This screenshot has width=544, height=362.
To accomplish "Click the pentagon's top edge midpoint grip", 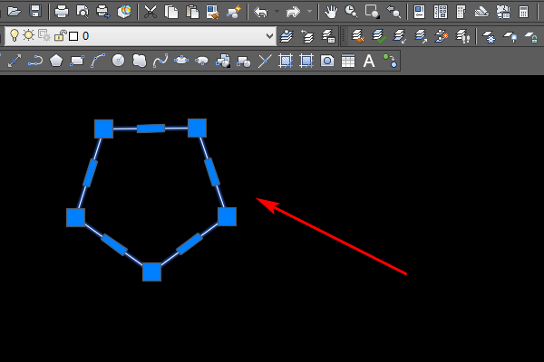I will click(151, 129).
